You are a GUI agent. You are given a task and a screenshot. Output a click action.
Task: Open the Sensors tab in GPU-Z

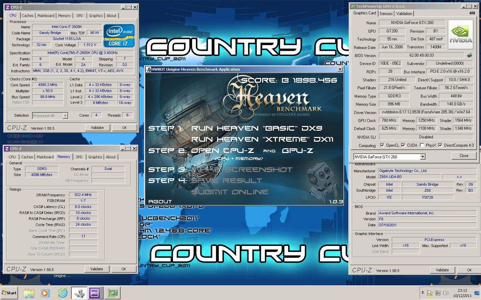tap(386, 14)
